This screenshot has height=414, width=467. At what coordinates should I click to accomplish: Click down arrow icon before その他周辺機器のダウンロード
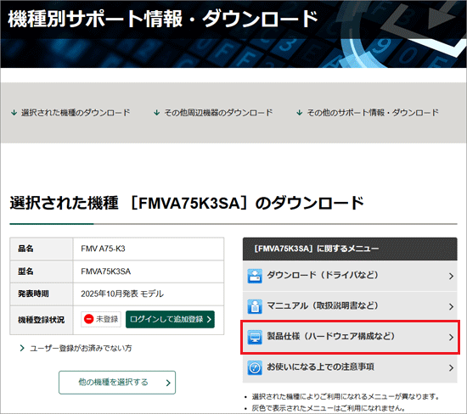(x=157, y=113)
